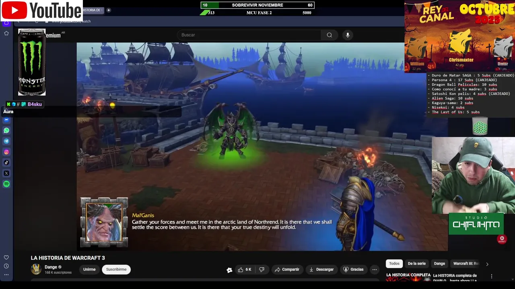Open more actions menu beside Gracias

tap(375, 270)
